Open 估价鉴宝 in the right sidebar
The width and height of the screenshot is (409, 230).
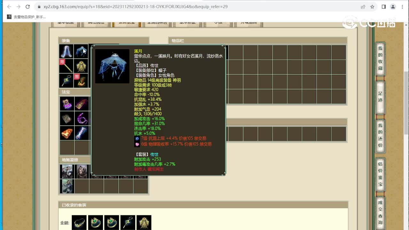coord(380,174)
